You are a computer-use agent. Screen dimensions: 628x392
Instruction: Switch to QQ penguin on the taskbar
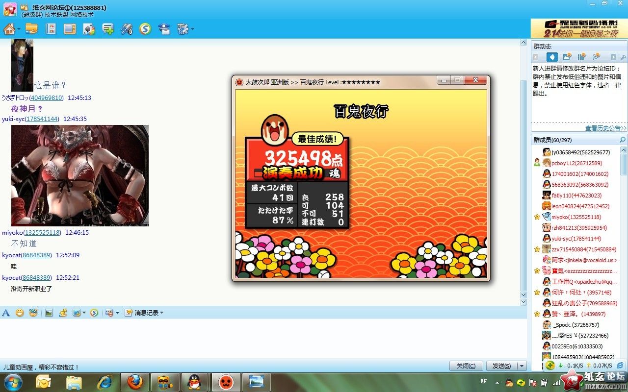(x=195, y=382)
